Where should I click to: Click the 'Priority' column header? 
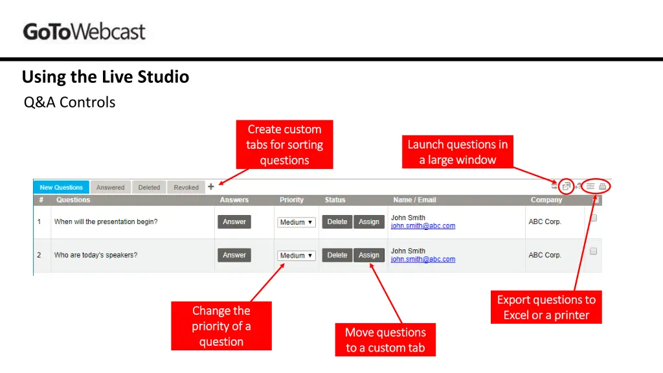click(291, 199)
